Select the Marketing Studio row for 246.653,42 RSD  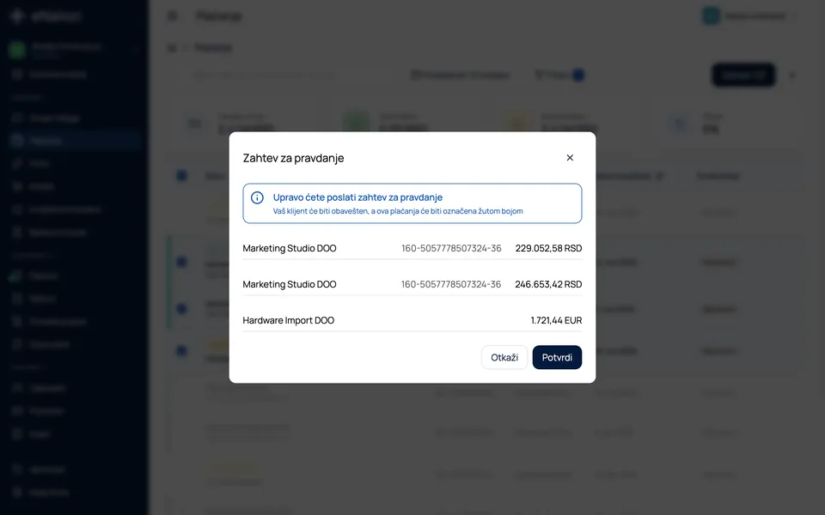coord(412,284)
